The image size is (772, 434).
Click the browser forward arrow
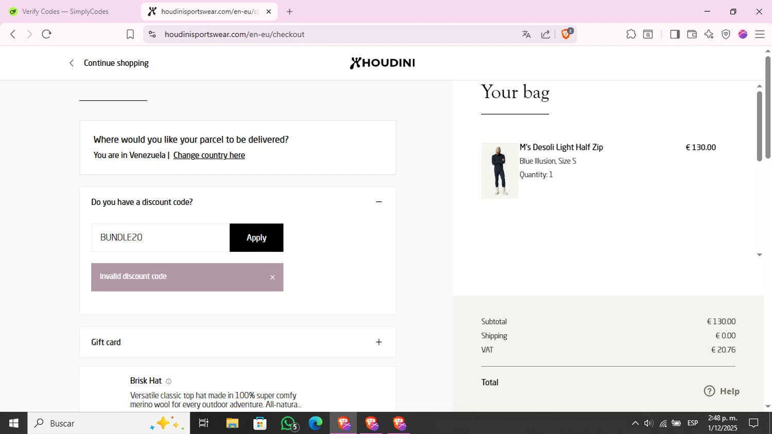(x=29, y=34)
